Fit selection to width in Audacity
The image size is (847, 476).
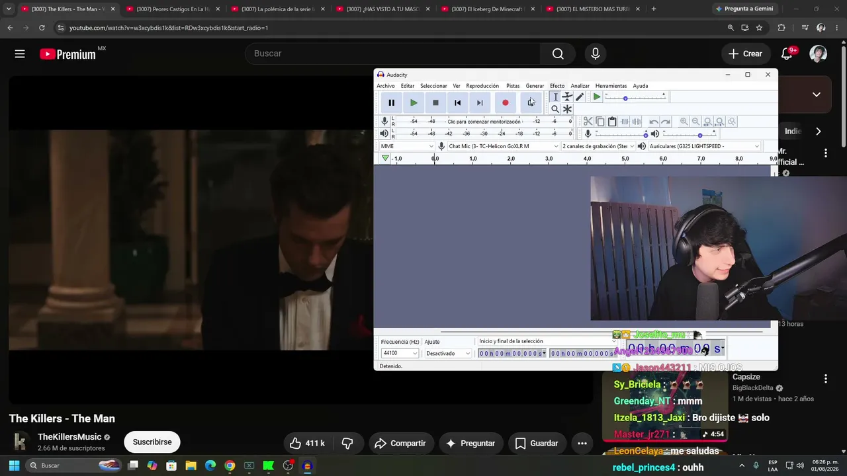[707, 122]
